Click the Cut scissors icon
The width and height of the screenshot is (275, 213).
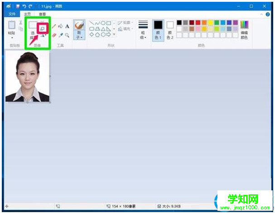click(x=21, y=22)
